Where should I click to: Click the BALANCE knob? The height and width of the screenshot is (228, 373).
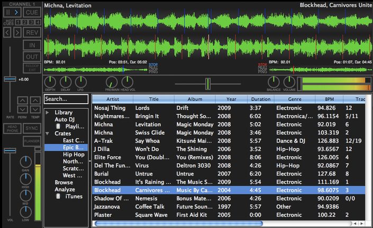(274, 81)
